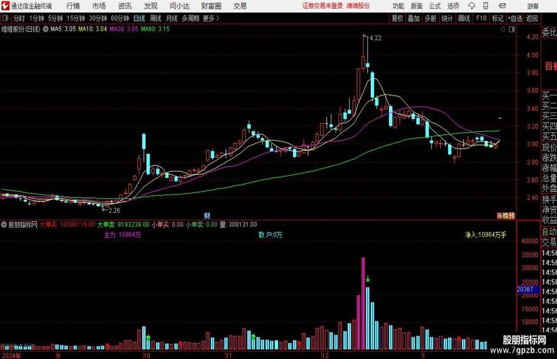Toggle the right info panel icon
The image size is (557, 359).
click(512, 29)
